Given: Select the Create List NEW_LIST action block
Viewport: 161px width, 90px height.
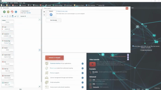Looking at the screenshot, I should [8, 84].
